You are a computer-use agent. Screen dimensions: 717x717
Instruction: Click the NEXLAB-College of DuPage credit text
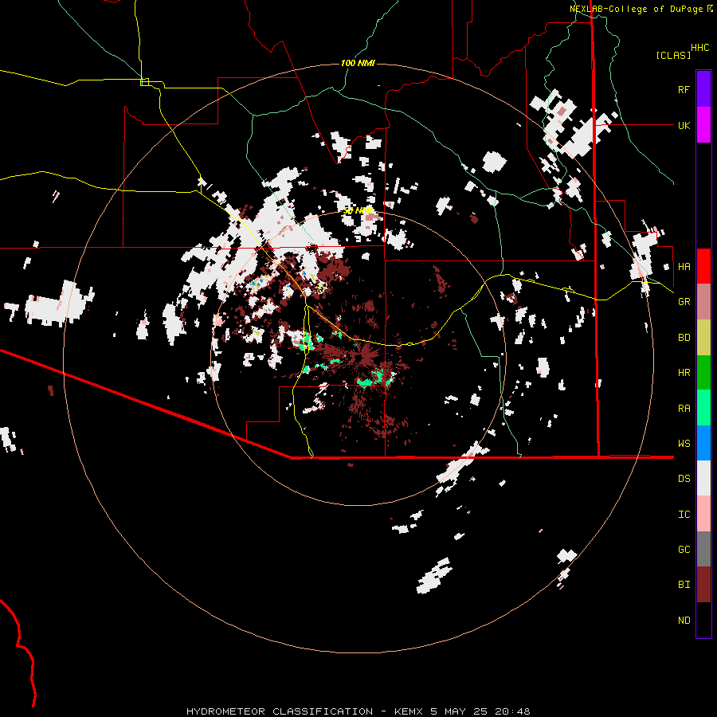(636, 9)
